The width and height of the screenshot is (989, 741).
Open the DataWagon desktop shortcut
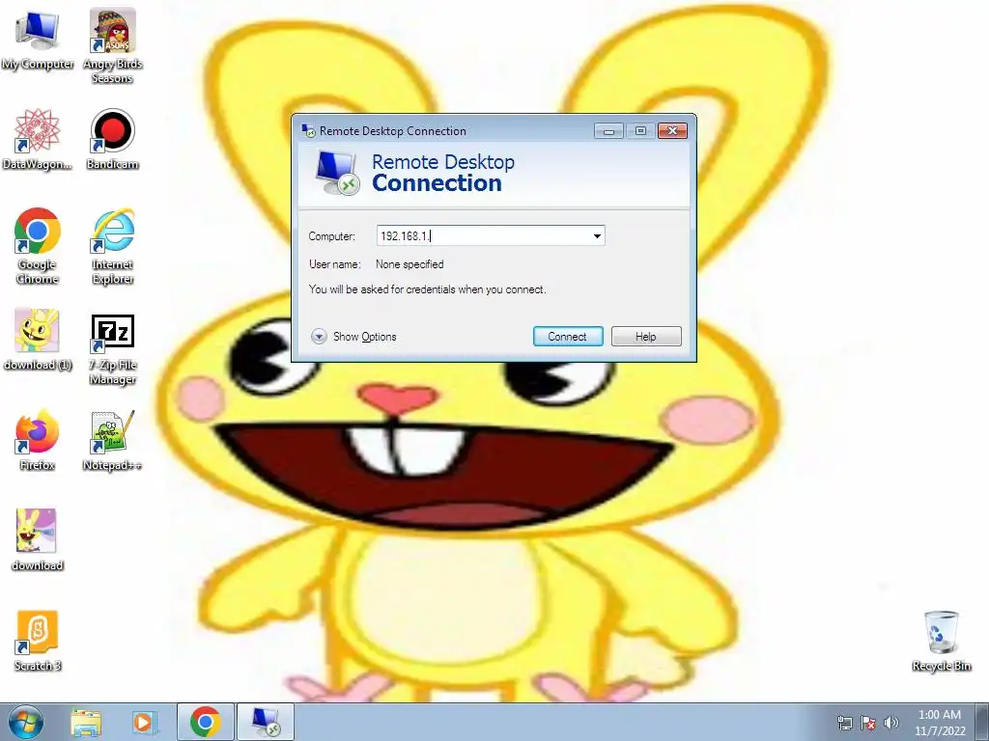coord(38,139)
